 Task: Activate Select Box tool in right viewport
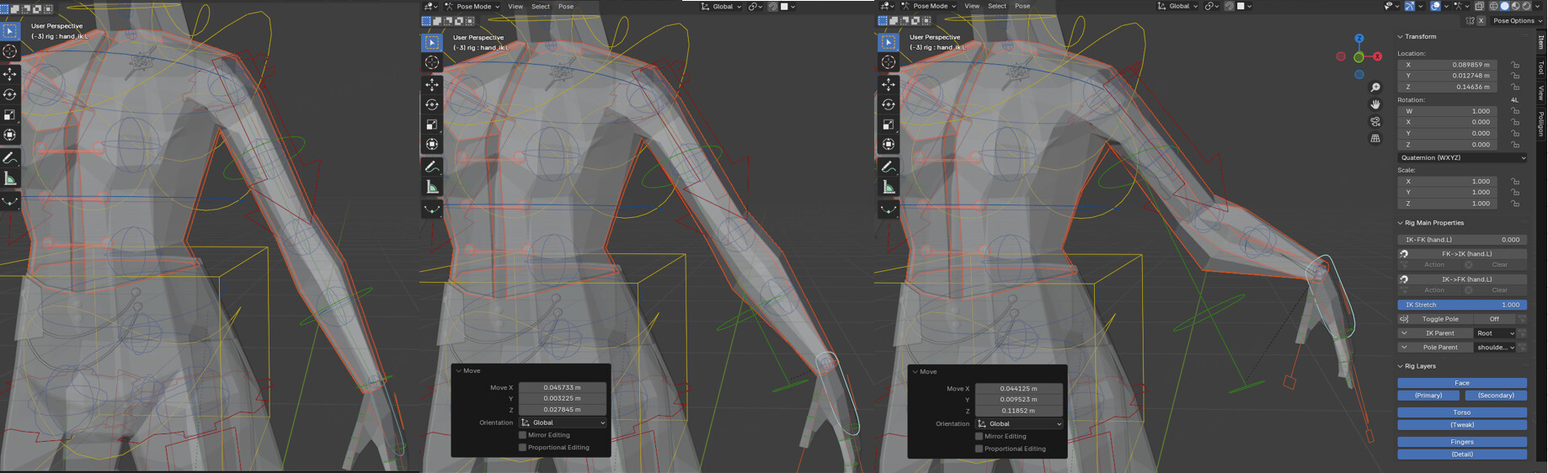(x=889, y=42)
